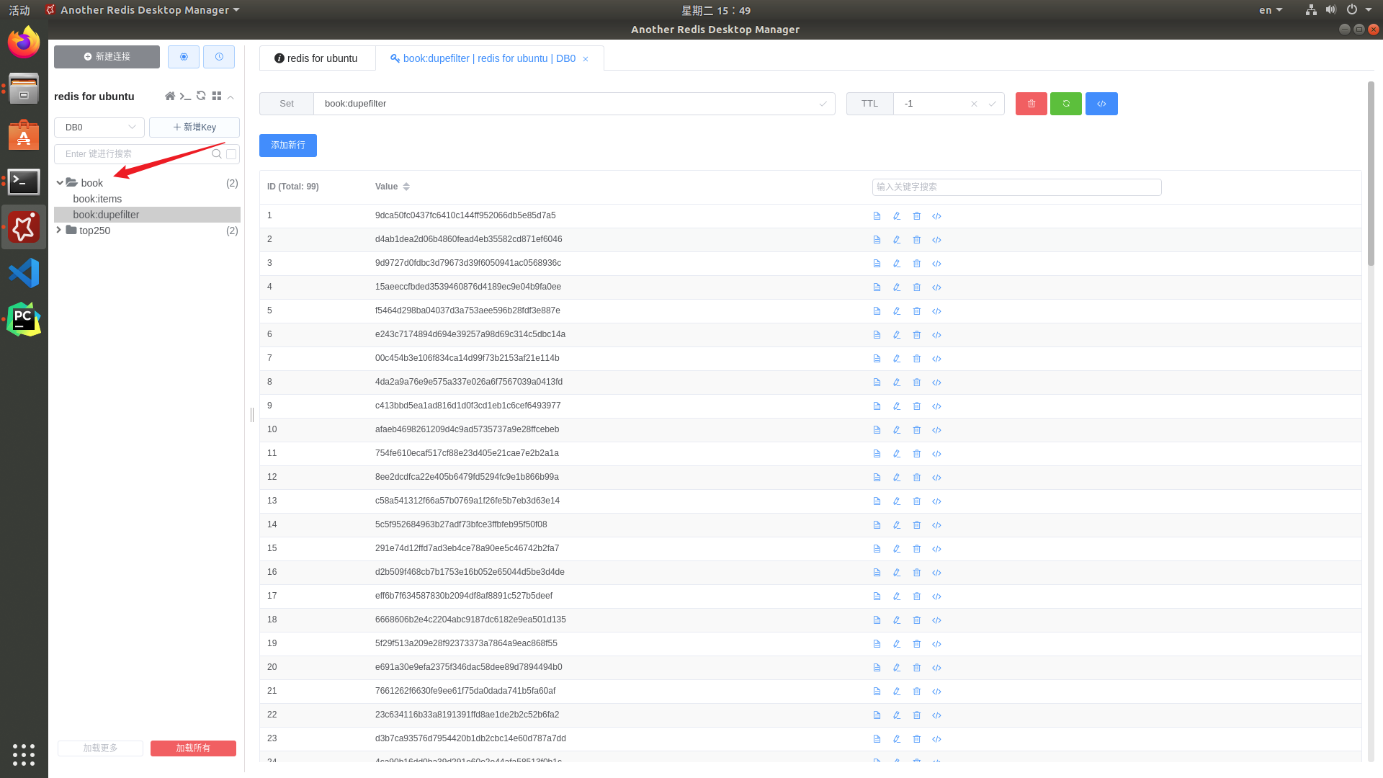The image size is (1383, 778).
Task: Launch Ubuntu Software from dock
Action: 24,135
